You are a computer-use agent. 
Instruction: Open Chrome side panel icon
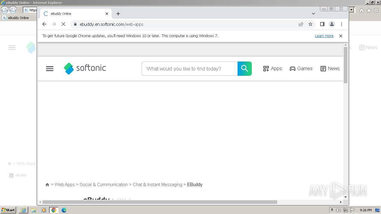pyautogui.click(x=322, y=24)
